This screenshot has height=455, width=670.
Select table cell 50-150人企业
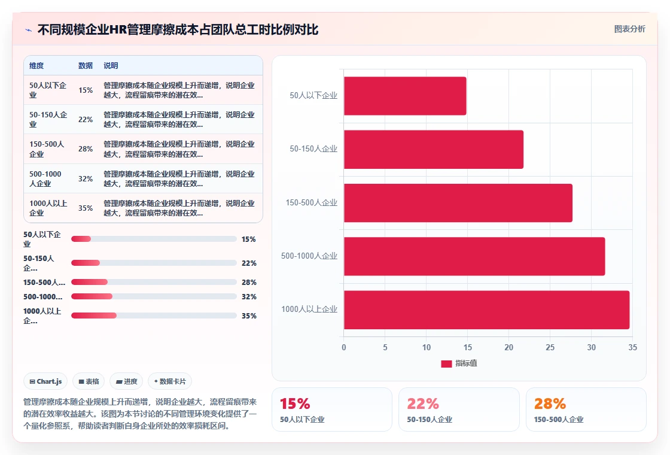(x=48, y=120)
